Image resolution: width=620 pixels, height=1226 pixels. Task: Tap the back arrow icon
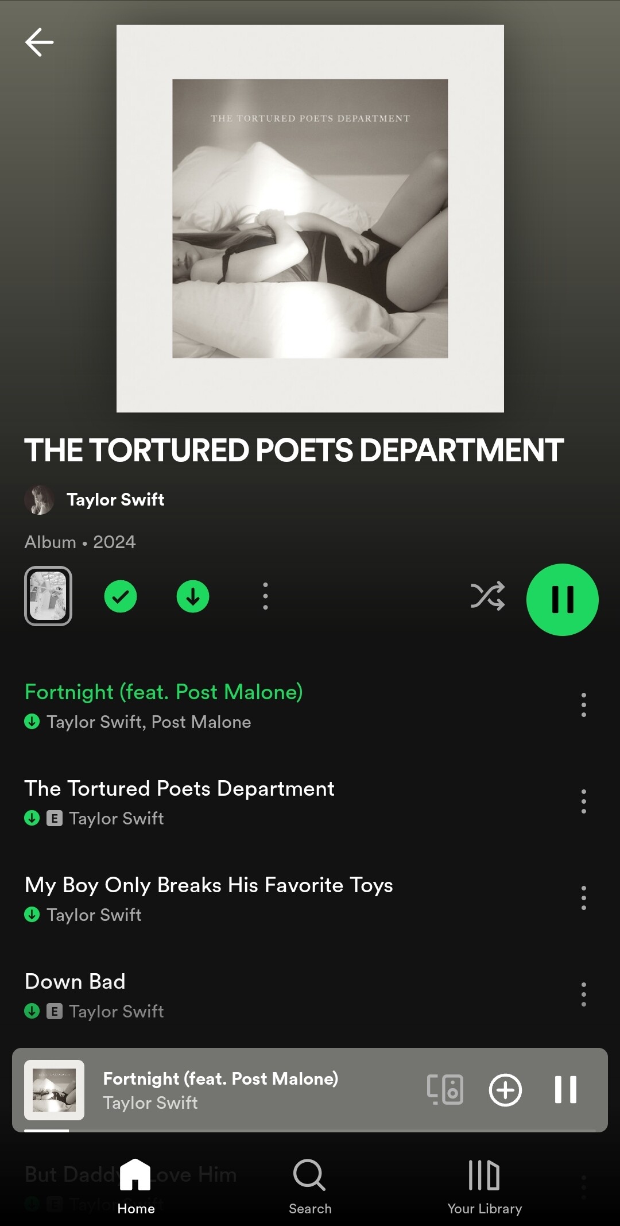tap(39, 42)
